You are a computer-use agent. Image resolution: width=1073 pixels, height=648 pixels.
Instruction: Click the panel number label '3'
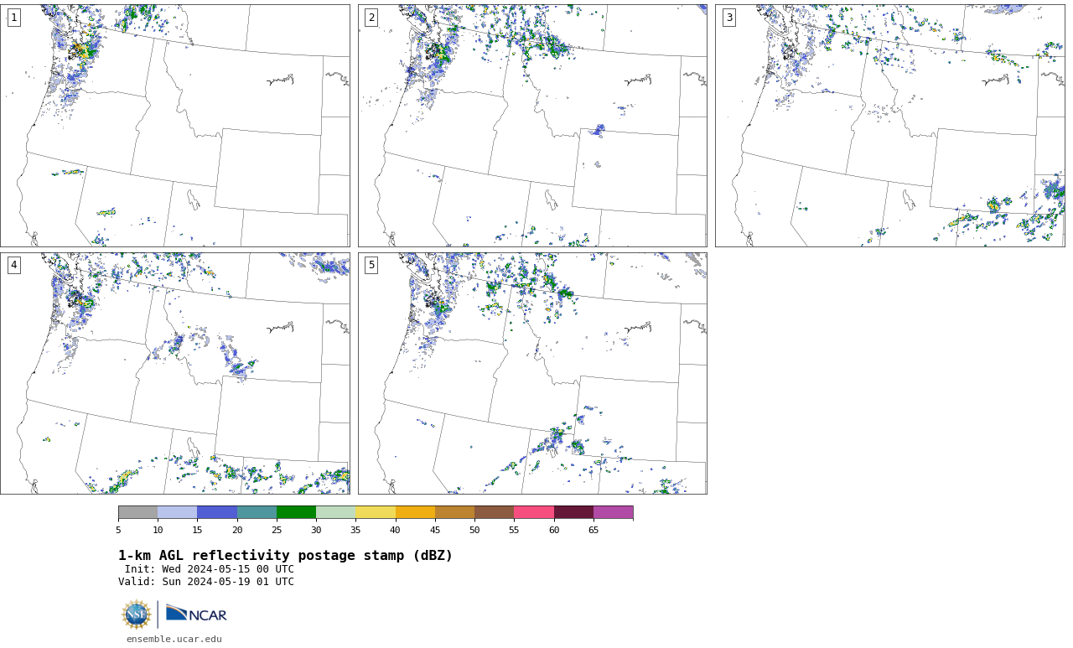click(x=729, y=18)
